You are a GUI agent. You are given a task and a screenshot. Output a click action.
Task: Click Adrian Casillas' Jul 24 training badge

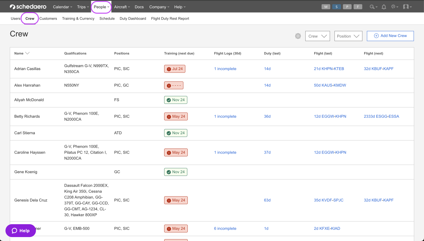(175, 69)
